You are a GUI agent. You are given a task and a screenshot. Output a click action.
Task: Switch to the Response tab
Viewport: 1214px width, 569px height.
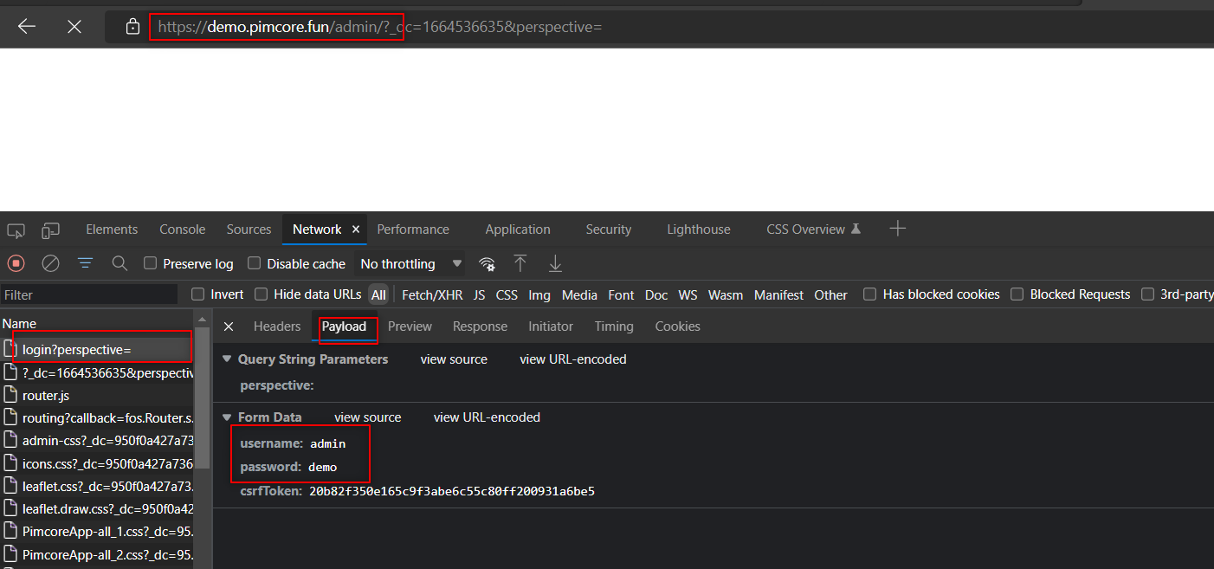480,327
